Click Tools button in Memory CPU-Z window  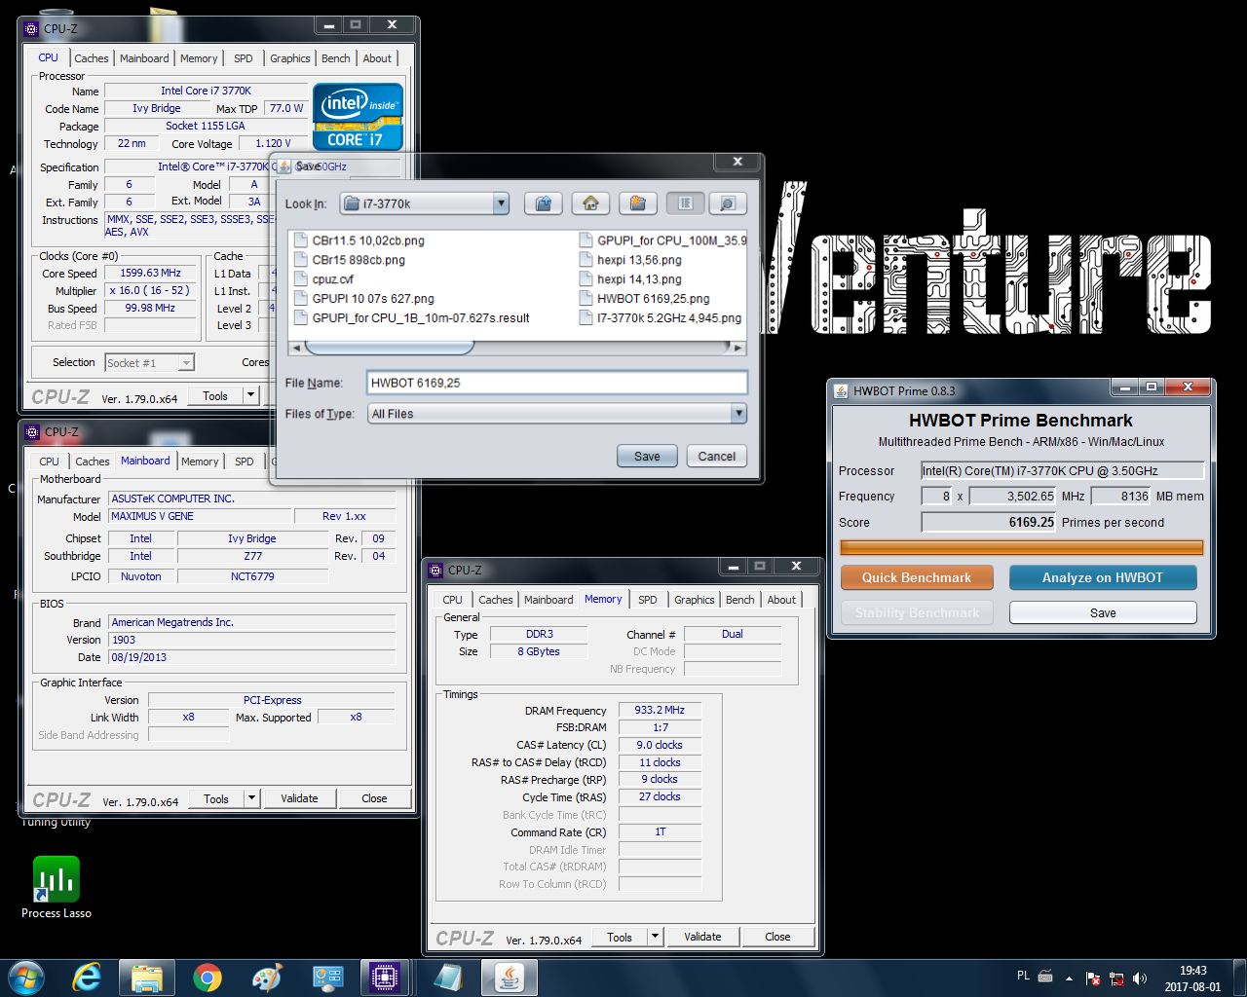pos(620,937)
